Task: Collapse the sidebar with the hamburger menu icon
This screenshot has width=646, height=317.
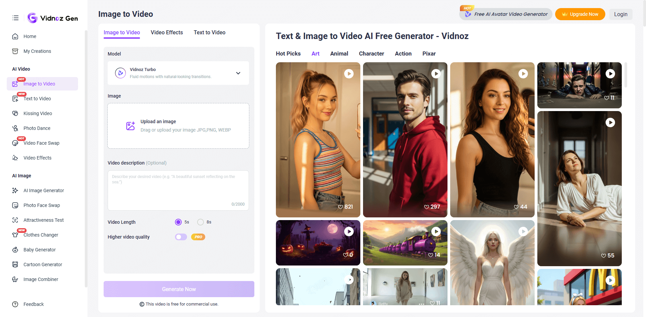Action: (x=15, y=18)
